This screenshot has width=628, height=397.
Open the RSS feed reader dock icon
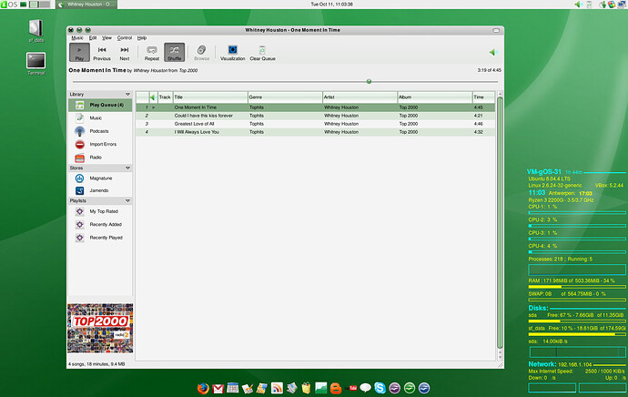tap(277, 388)
